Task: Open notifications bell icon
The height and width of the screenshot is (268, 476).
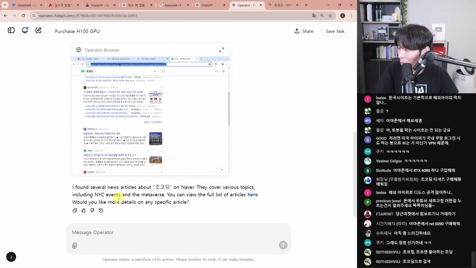Action: [x=25, y=30]
